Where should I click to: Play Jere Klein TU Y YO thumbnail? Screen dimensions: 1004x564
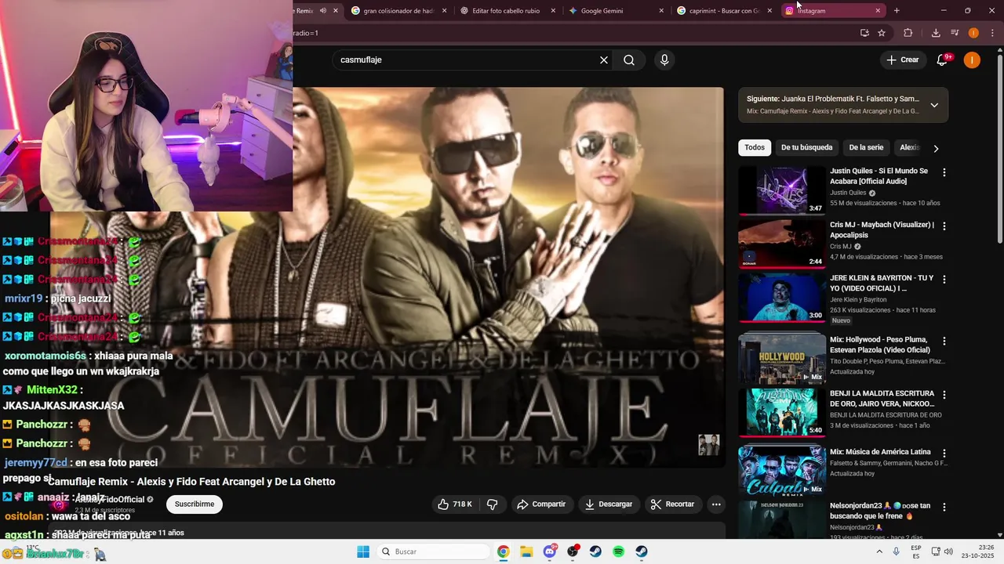782,297
